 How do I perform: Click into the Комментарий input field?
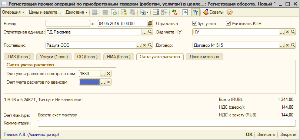click(167, 123)
